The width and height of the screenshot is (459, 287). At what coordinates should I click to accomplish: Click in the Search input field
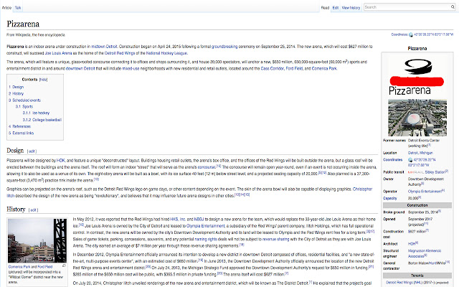[x=405, y=7]
